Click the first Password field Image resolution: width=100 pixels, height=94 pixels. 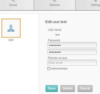tap(72, 45)
